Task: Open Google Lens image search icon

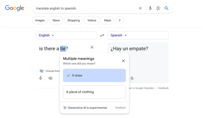Action: click(x=158, y=8)
